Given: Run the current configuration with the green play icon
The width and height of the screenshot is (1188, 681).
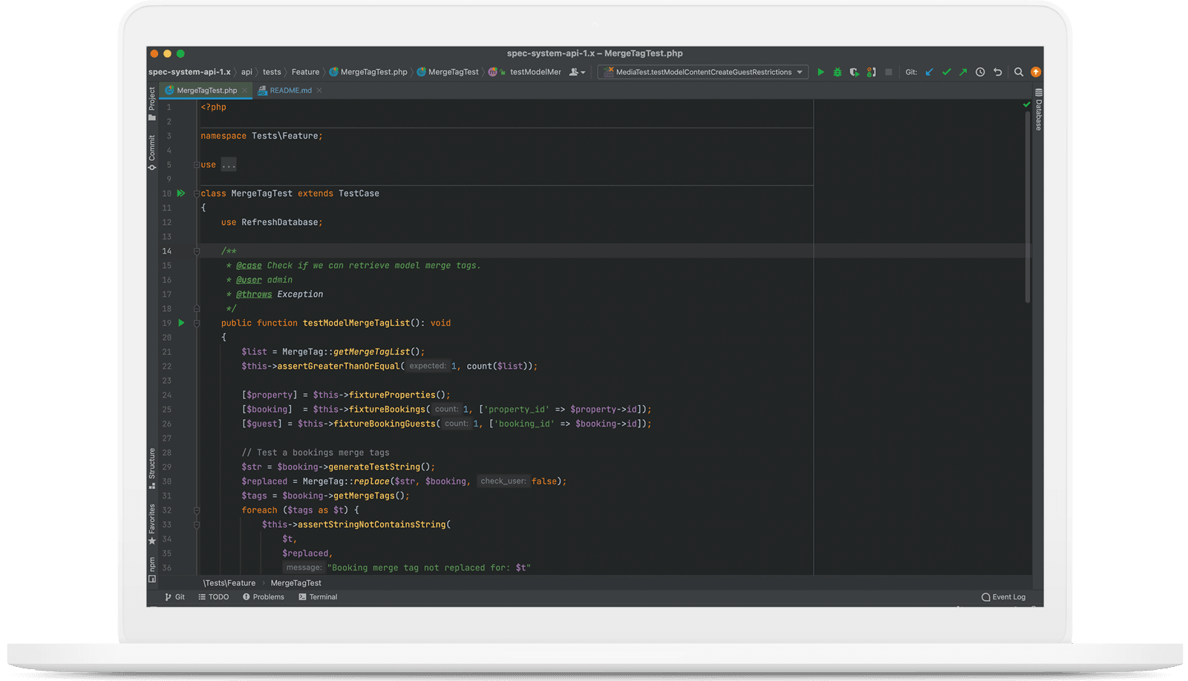Looking at the screenshot, I should click(x=820, y=72).
